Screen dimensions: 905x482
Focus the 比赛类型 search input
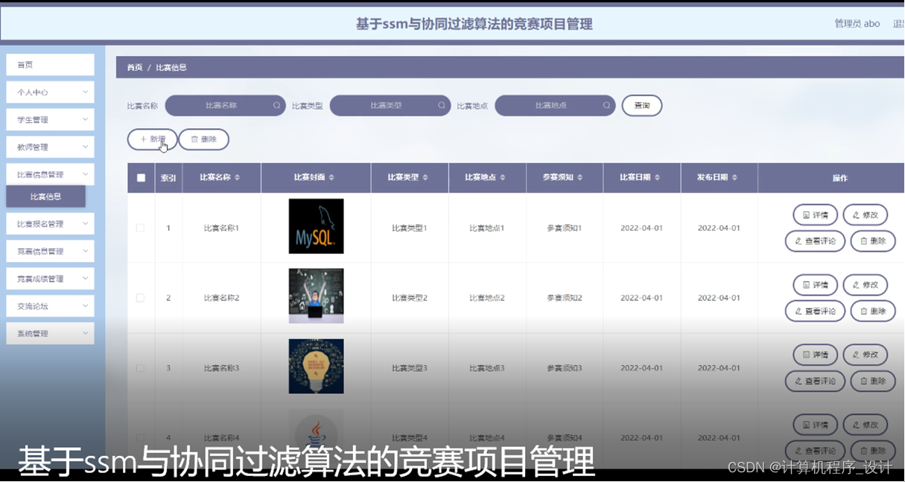[x=390, y=106]
